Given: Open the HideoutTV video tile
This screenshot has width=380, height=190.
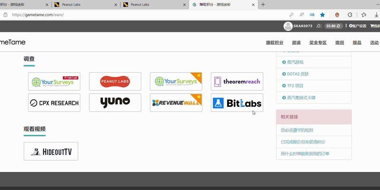Looking at the screenshot, I should [51, 151].
